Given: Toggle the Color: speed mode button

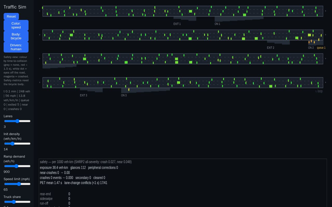Looking at the screenshot, I should click(x=16, y=25).
